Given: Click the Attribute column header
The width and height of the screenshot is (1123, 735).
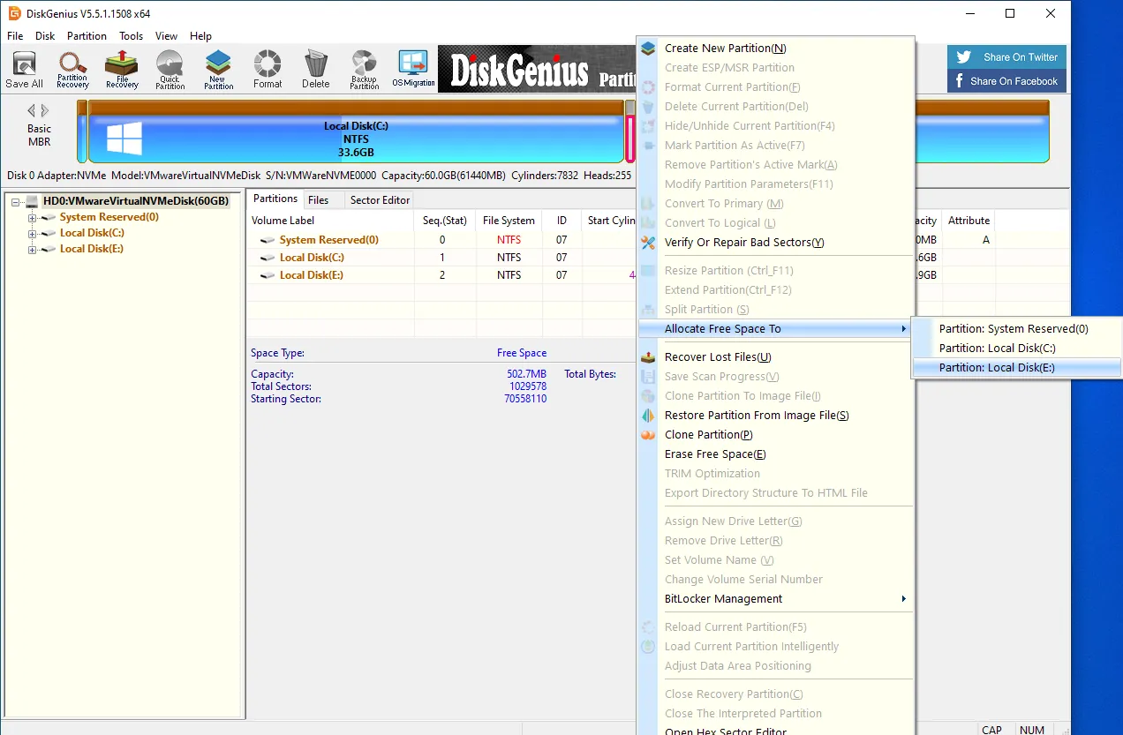Looking at the screenshot, I should (x=968, y=221).
